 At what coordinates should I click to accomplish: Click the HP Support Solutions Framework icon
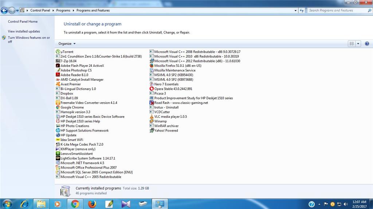click(x=58, y=130)
